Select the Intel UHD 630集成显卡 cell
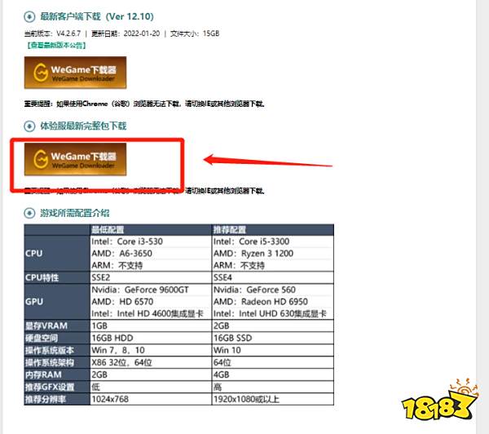 [273, 313]
